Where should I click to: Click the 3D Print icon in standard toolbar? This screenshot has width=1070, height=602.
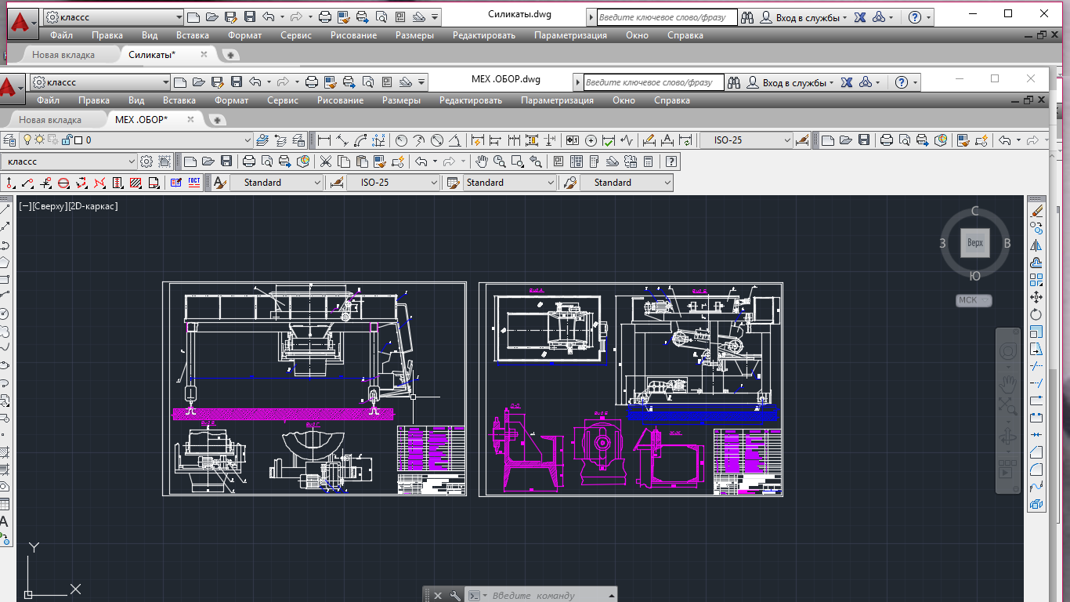[303, 161]
